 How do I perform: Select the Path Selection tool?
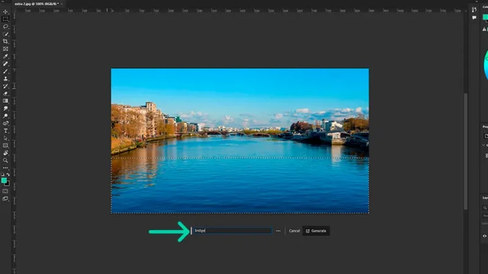5,138
